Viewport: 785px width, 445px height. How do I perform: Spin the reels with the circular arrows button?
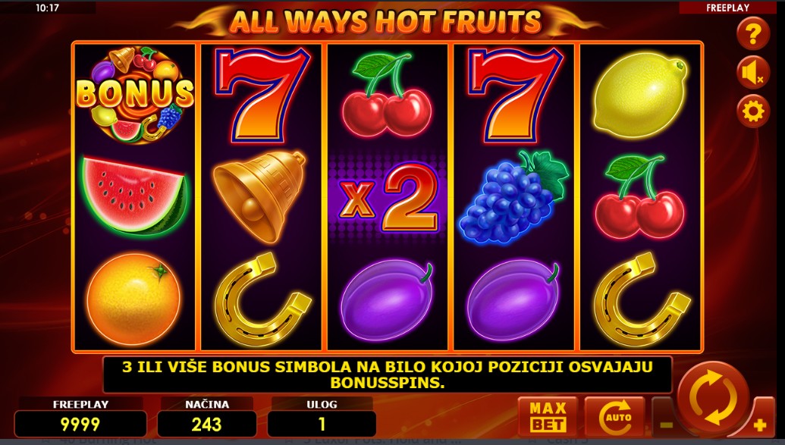coord(713,398)
